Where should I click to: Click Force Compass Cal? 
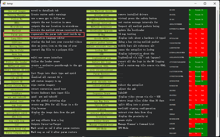click(x=17, y=133)
